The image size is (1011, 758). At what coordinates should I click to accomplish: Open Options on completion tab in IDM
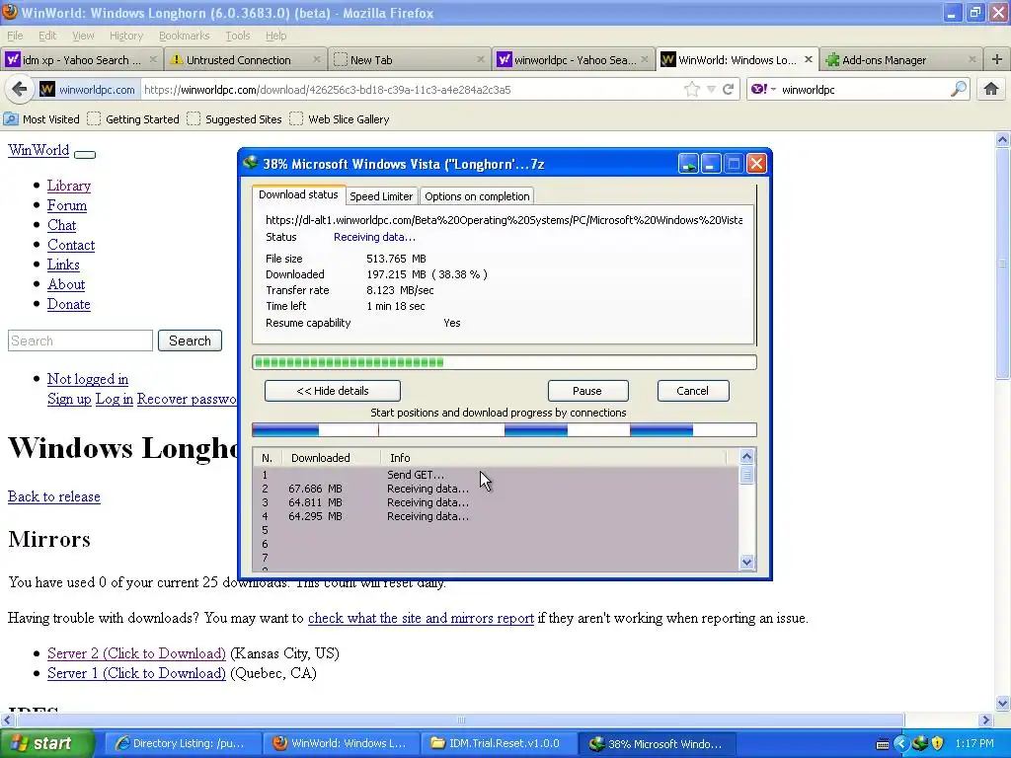tap(477, 196)
